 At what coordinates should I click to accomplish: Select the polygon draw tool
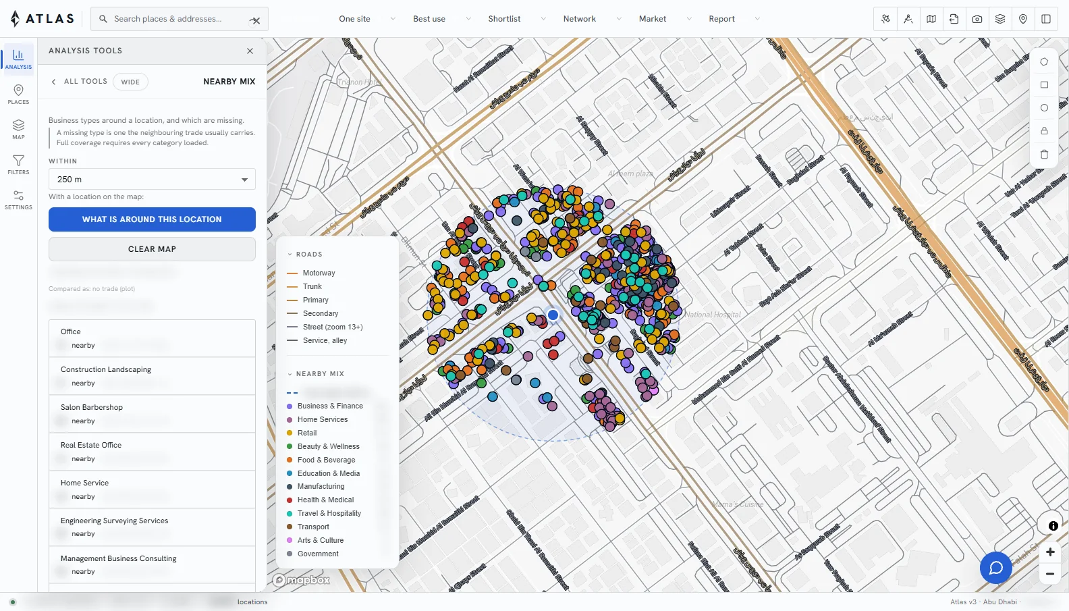(1044, 62)
